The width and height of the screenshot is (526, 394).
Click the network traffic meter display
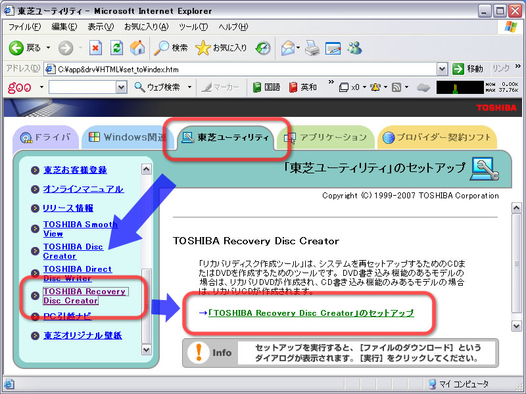460,87
